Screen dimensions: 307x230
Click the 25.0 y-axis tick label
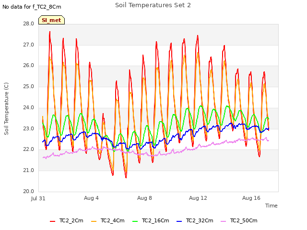click(x=28, y=86)
